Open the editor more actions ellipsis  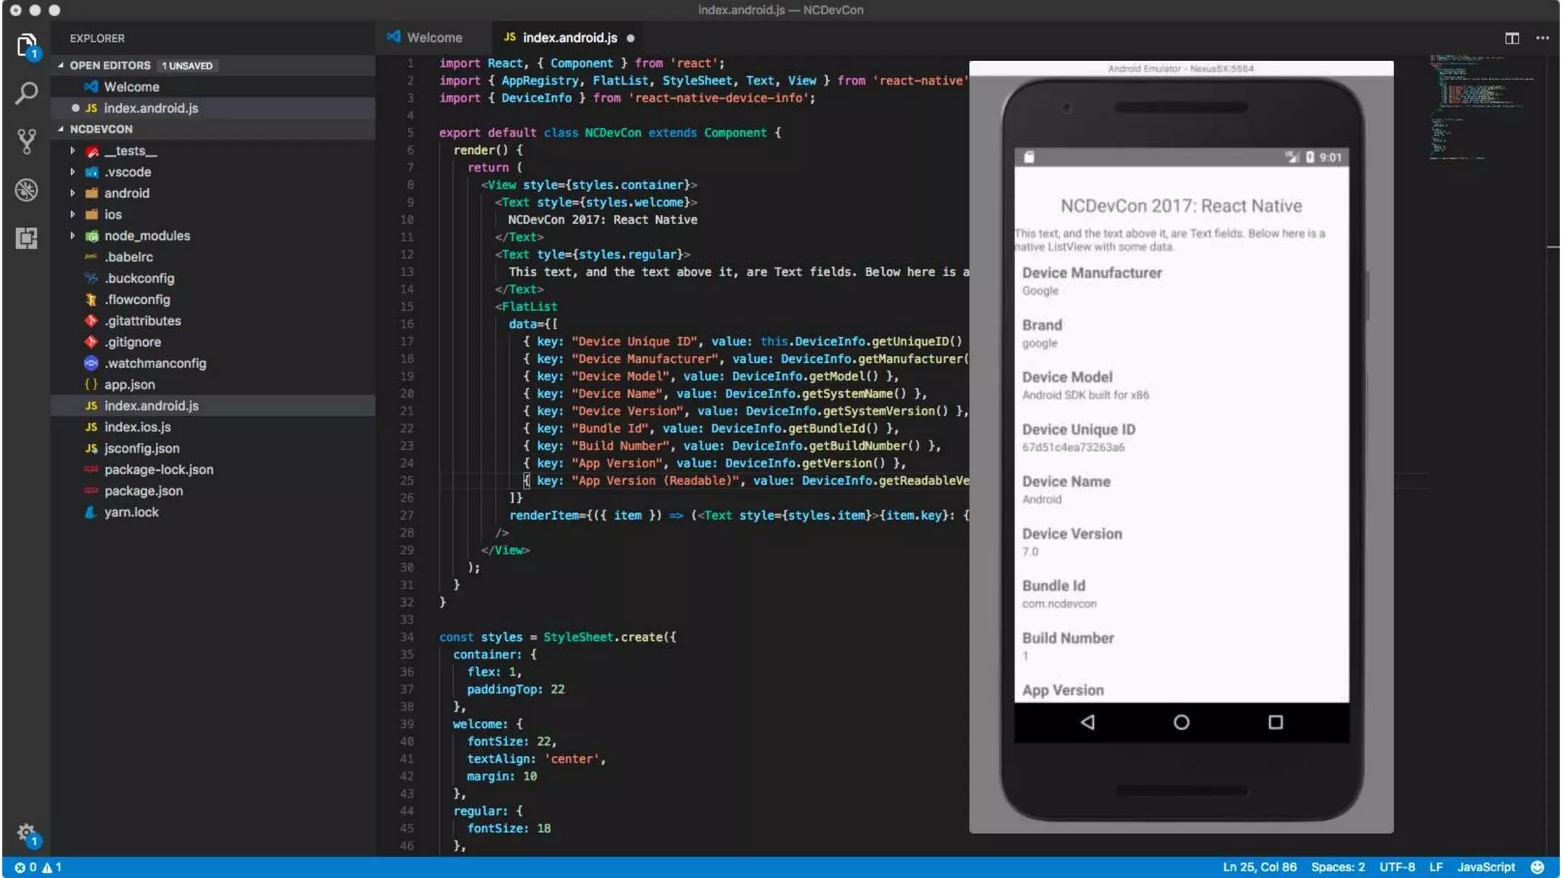click(1542, 38)
